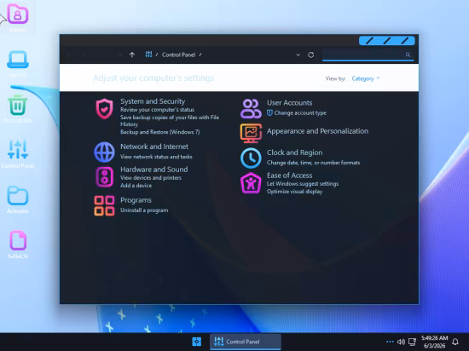Screen dimensions: 469x351
Task: Select the Recycle Bin desktop icon
Action: point(18,109)
